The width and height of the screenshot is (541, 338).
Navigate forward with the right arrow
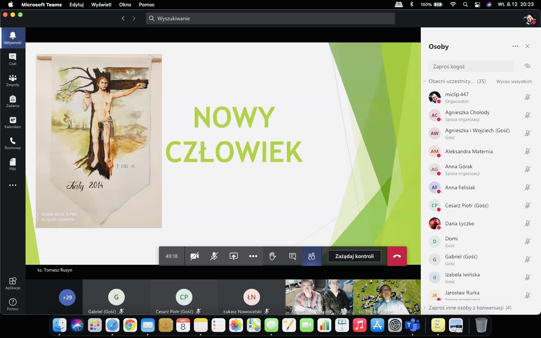click(134, 18)
